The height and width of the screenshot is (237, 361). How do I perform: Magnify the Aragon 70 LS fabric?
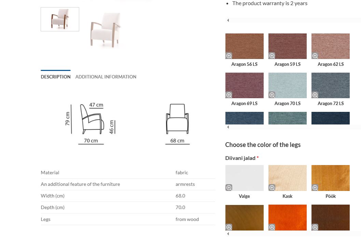[x=272, y=95]
